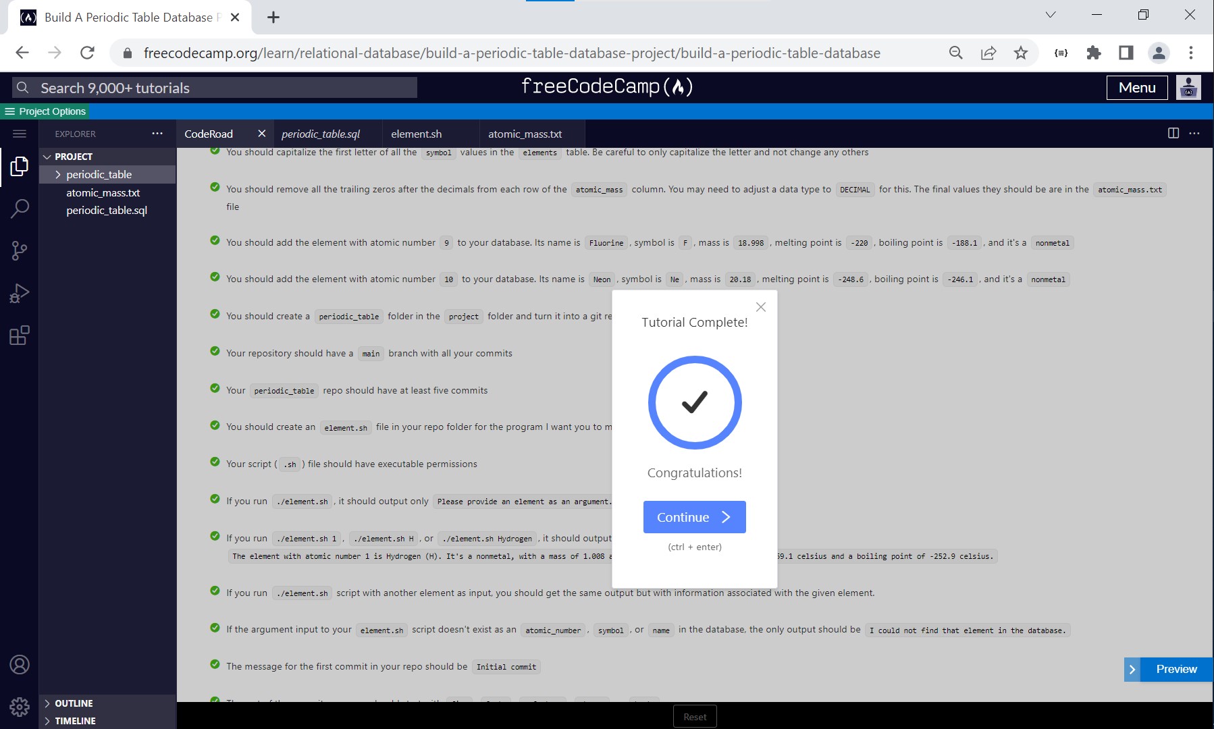Close the Tutorial Complete dialog
The height and width of the screenshot is (729, 1214).
pyautogui.click(x=761, y=307)
